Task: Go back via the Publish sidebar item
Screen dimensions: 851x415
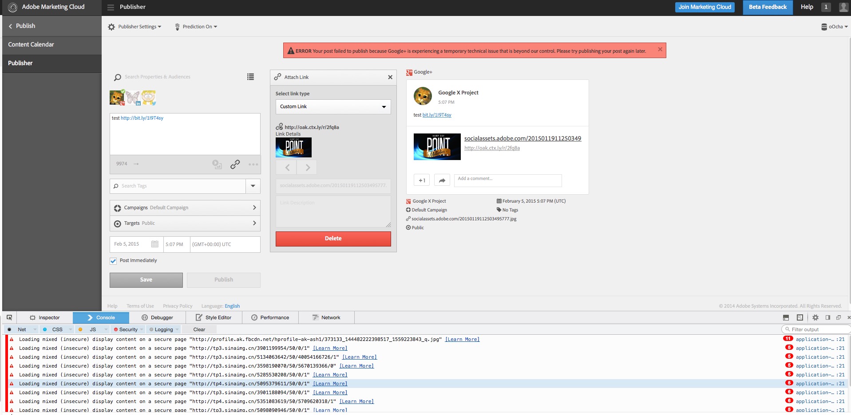Action: click(52, 26)
